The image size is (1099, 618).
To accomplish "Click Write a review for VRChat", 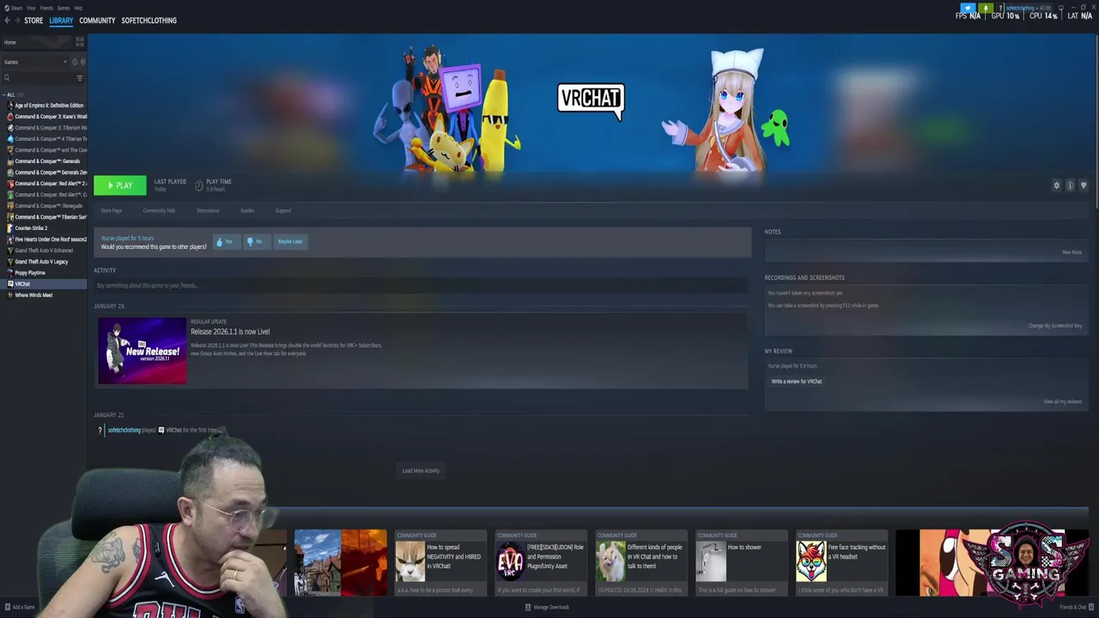I will point(797,381).
